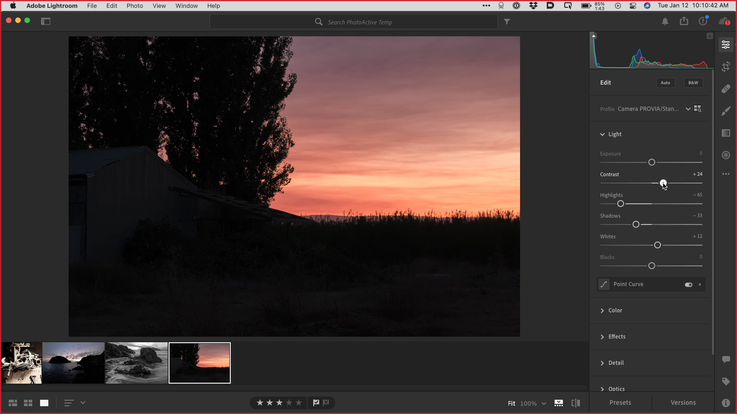Open the Keywords tag panel
Screen dimensions: 737x414
726,381
